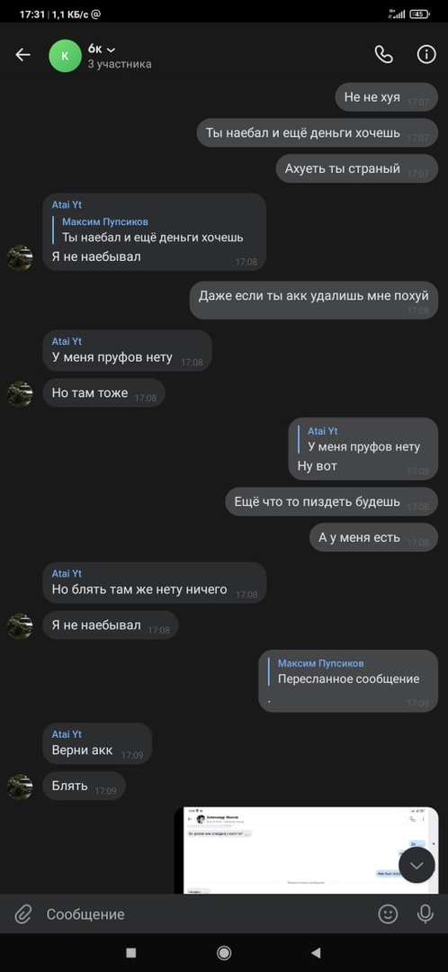Open the chat info icon

point(426,55)
